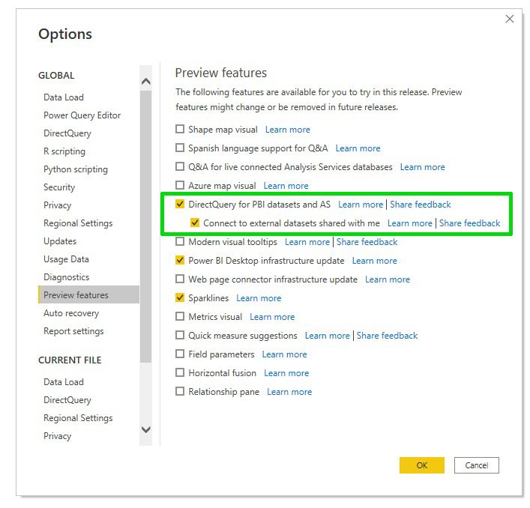Viewport: 530px width, 508px height.
Task: Open Learn more for Azure map visual
Action: click(286, 186)
